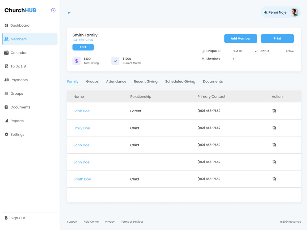Click the Calendar icon in sidebar
This screenshot has width=307, height=230.
click(6, 53)
